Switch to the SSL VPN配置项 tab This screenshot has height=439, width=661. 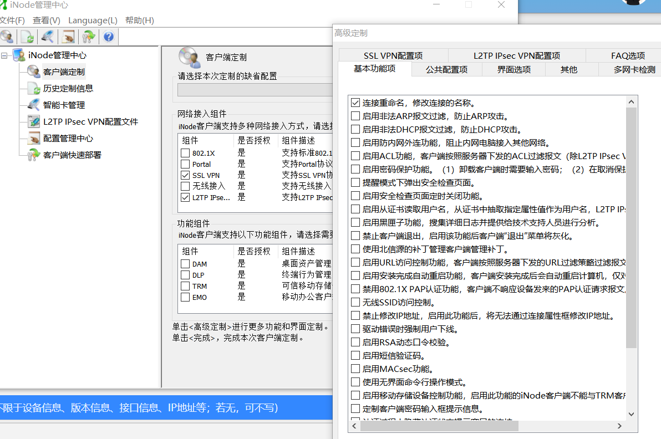393,55
